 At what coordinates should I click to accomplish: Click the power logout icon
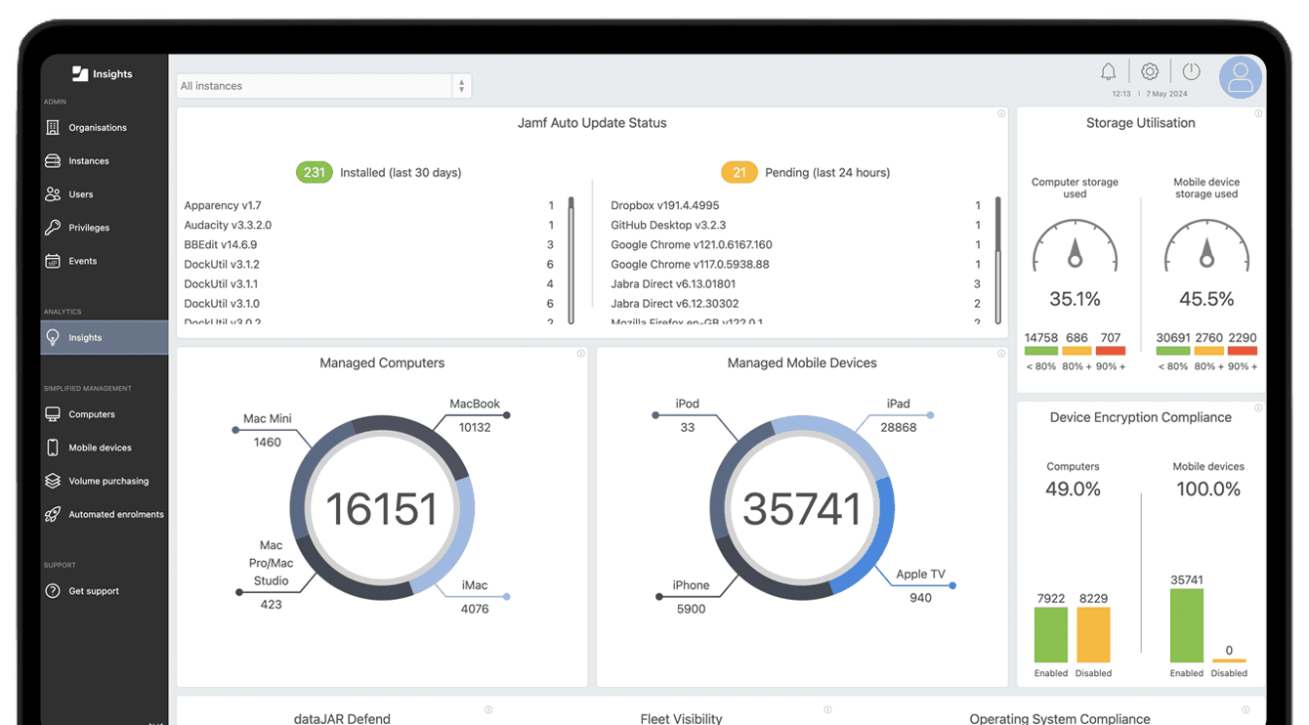pyautogui.click(x=1191, y=71)
